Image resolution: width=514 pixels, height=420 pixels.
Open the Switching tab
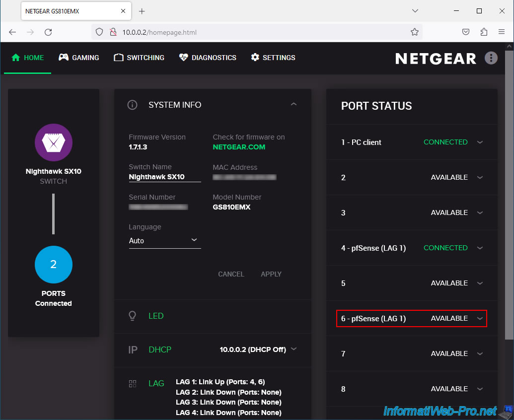click(x=139, y=58)
